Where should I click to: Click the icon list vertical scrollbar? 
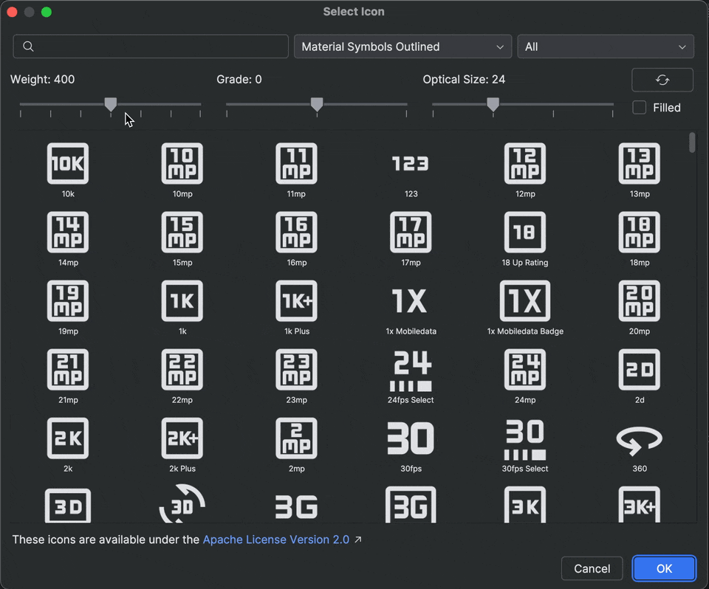pos(692,142)
